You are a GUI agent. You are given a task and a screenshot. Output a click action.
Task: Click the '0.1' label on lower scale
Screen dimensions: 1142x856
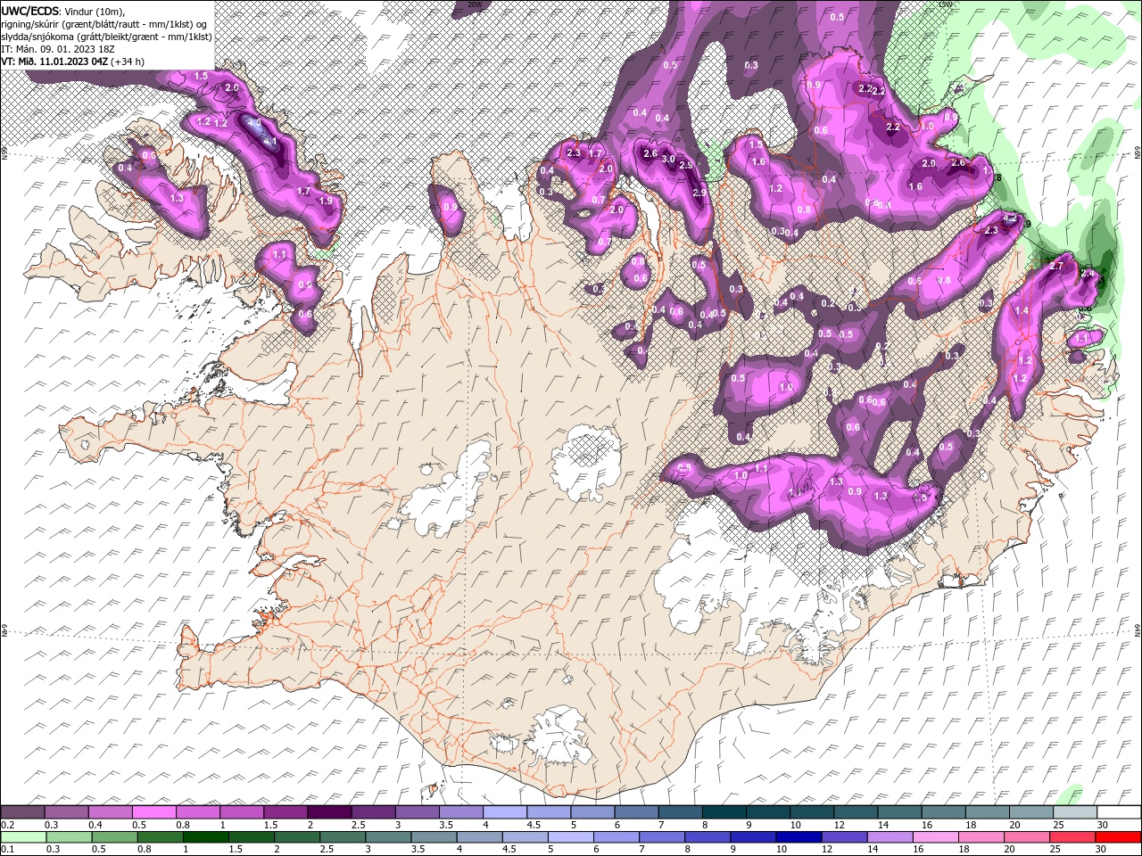point(7,850)
